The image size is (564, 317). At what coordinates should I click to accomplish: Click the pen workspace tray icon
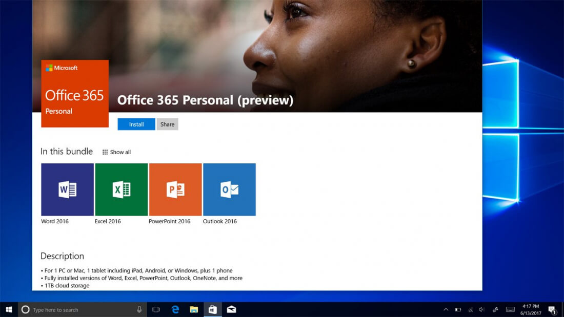(495, 309)
